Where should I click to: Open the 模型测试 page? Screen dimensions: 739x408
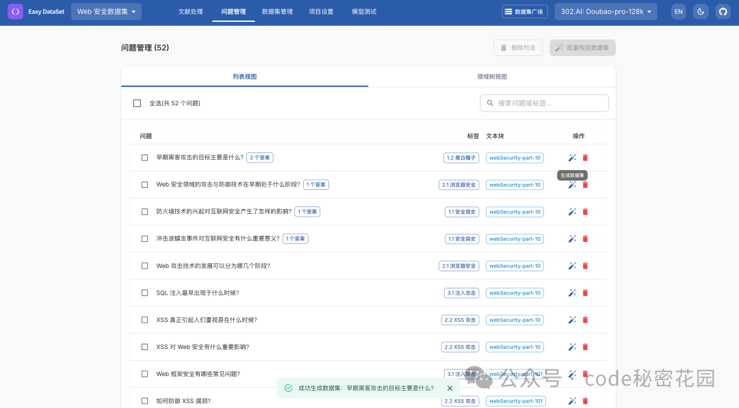point(364,12)
